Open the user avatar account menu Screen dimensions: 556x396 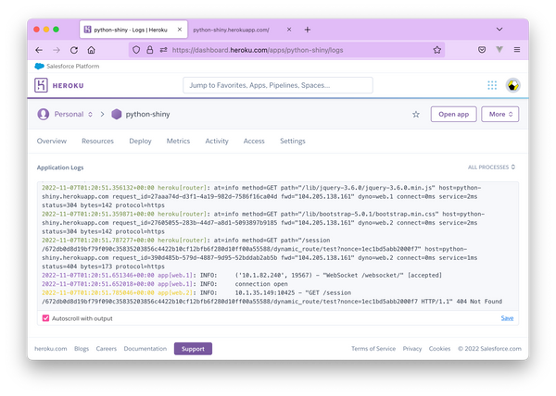click(512, 85)
